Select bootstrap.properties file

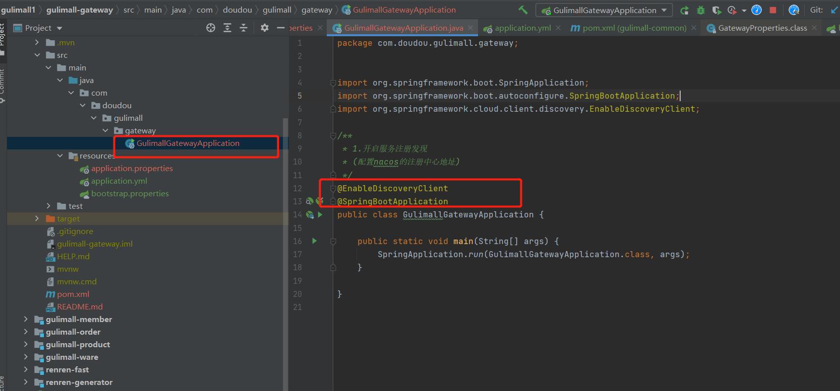(x=130, y=194)
